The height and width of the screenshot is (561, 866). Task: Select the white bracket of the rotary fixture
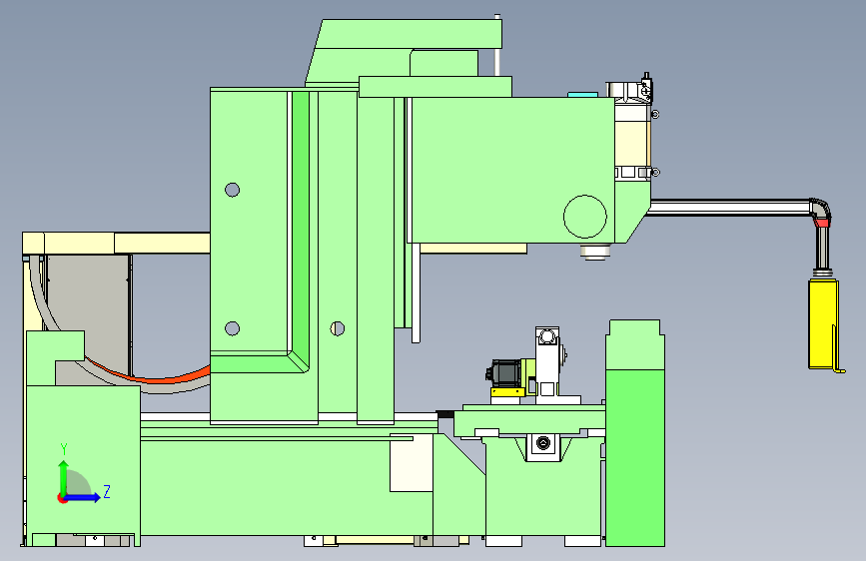click(547, 365)
